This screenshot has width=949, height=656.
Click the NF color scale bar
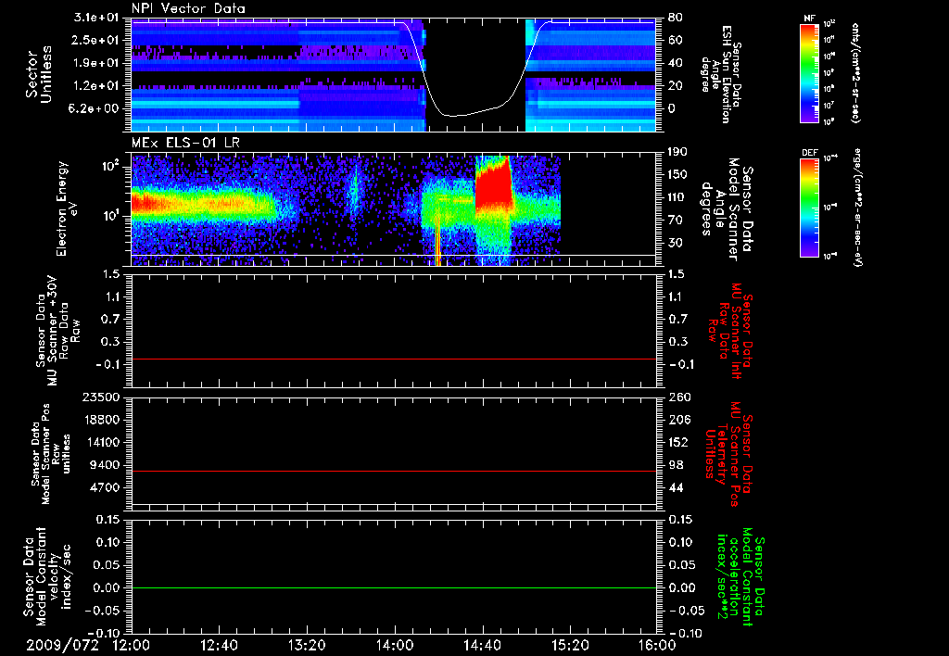coord(809,73)
